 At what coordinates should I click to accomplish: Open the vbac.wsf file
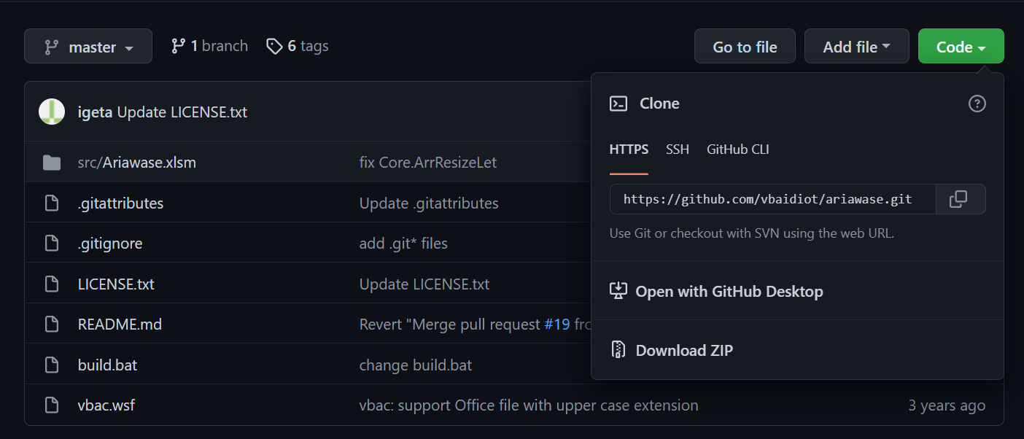point(106,405)
